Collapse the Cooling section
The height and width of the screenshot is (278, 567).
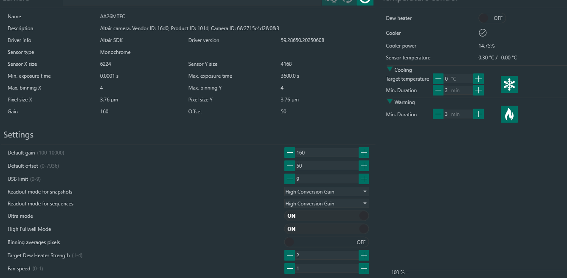[x=390, y=70]
